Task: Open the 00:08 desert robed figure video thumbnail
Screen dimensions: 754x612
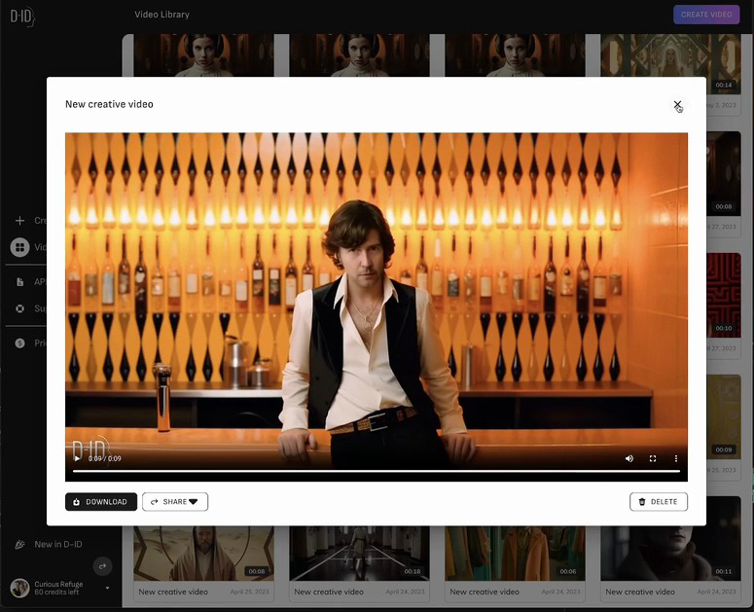Action: [x=204, y=554]
